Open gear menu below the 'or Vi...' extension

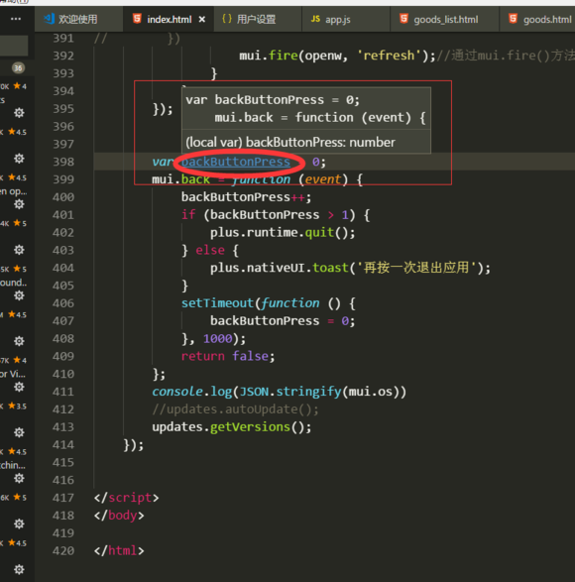pos(19,387)
